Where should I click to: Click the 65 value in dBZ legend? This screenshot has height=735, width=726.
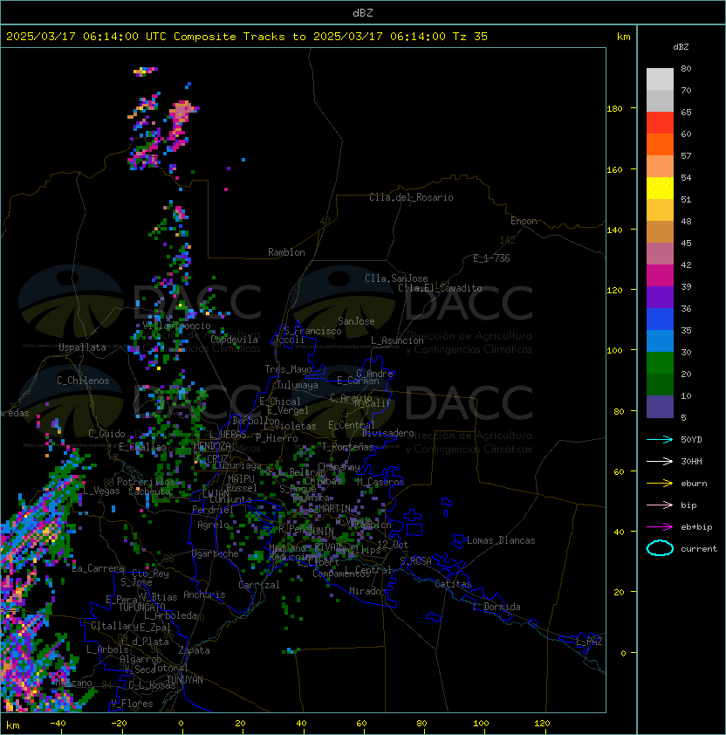(686, 112)
